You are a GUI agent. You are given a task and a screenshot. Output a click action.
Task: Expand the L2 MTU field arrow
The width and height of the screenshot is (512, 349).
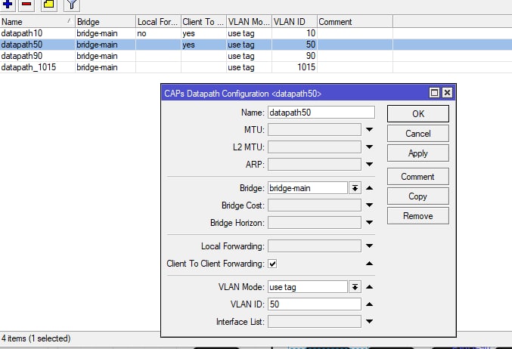pyautogui.click(x=369, y=147)
